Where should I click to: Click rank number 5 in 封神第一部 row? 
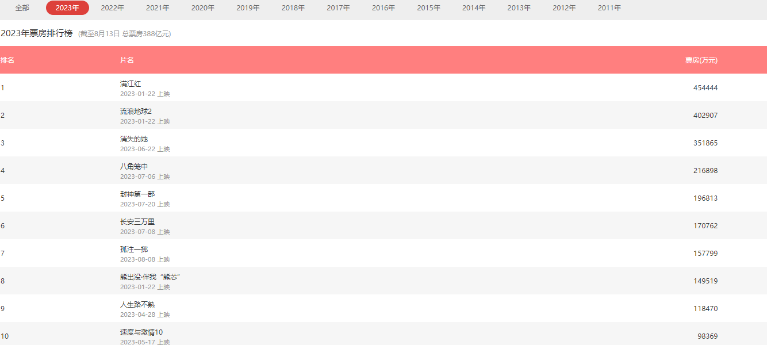pos(2,198)
